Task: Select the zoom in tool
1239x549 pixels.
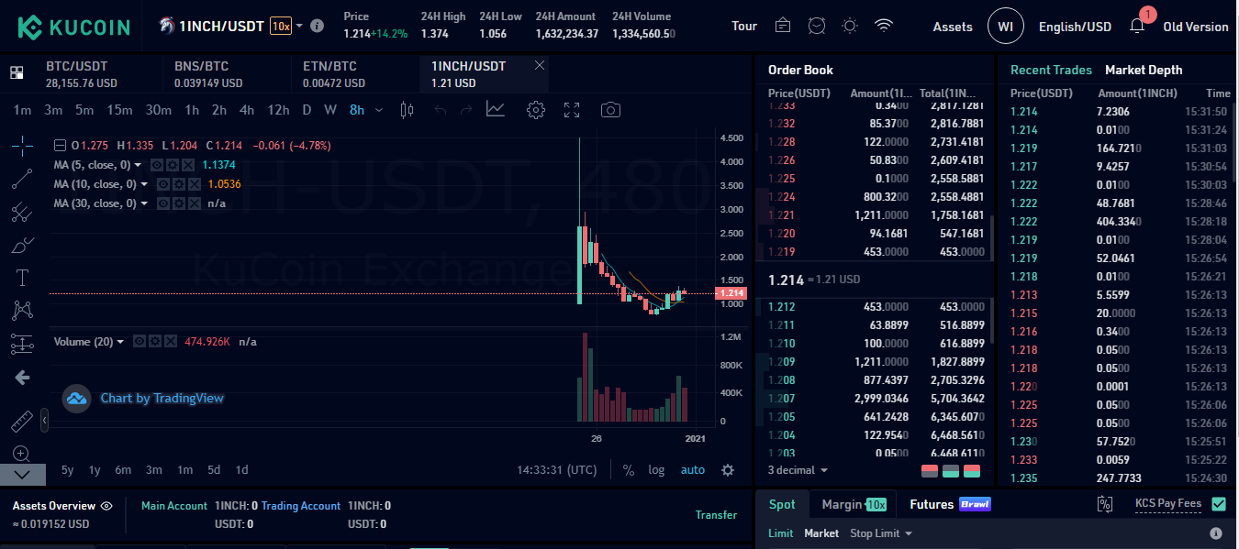Action: pyautogui.click(x=23, y=454)
